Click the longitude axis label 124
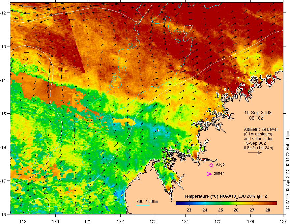The image size is (290, 224). [x=186, y=221]
